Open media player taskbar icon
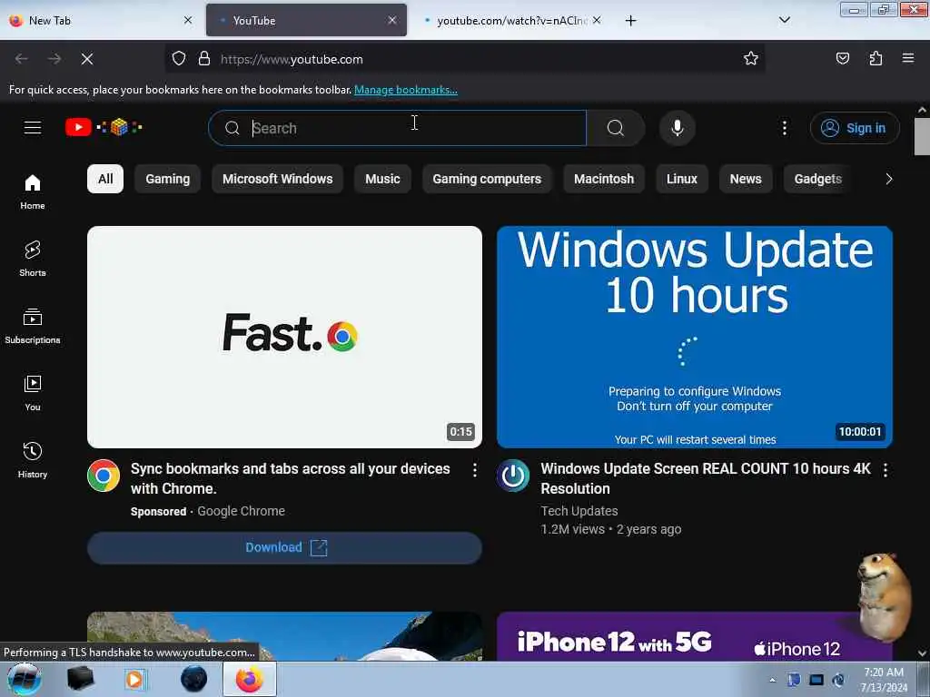This screenshot has width=930, height=697. tap(135, 679)
